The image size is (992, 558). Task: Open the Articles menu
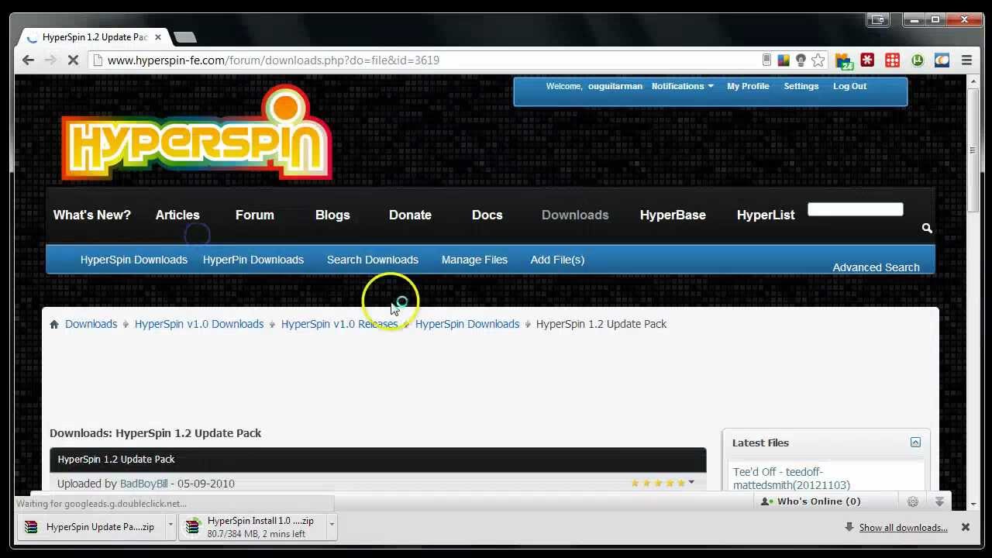pyautogui.click(x=177, y=215)
